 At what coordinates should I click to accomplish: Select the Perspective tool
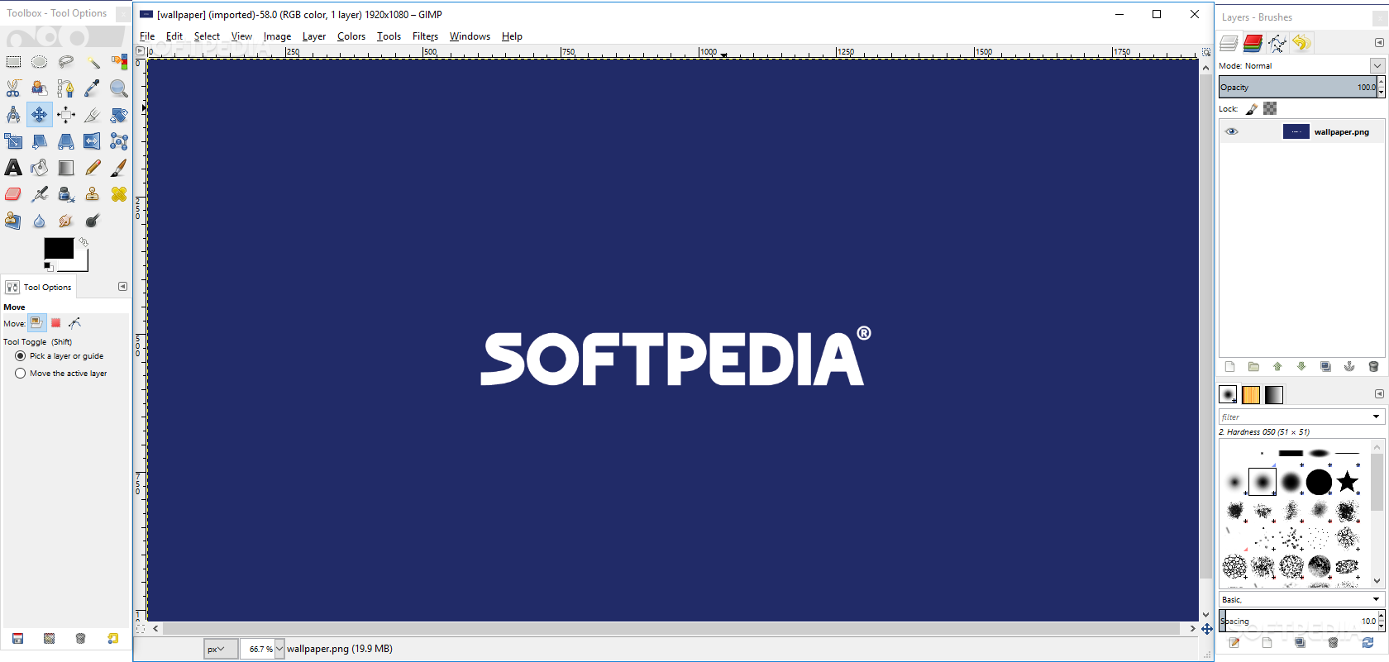[x=66, y=141]
